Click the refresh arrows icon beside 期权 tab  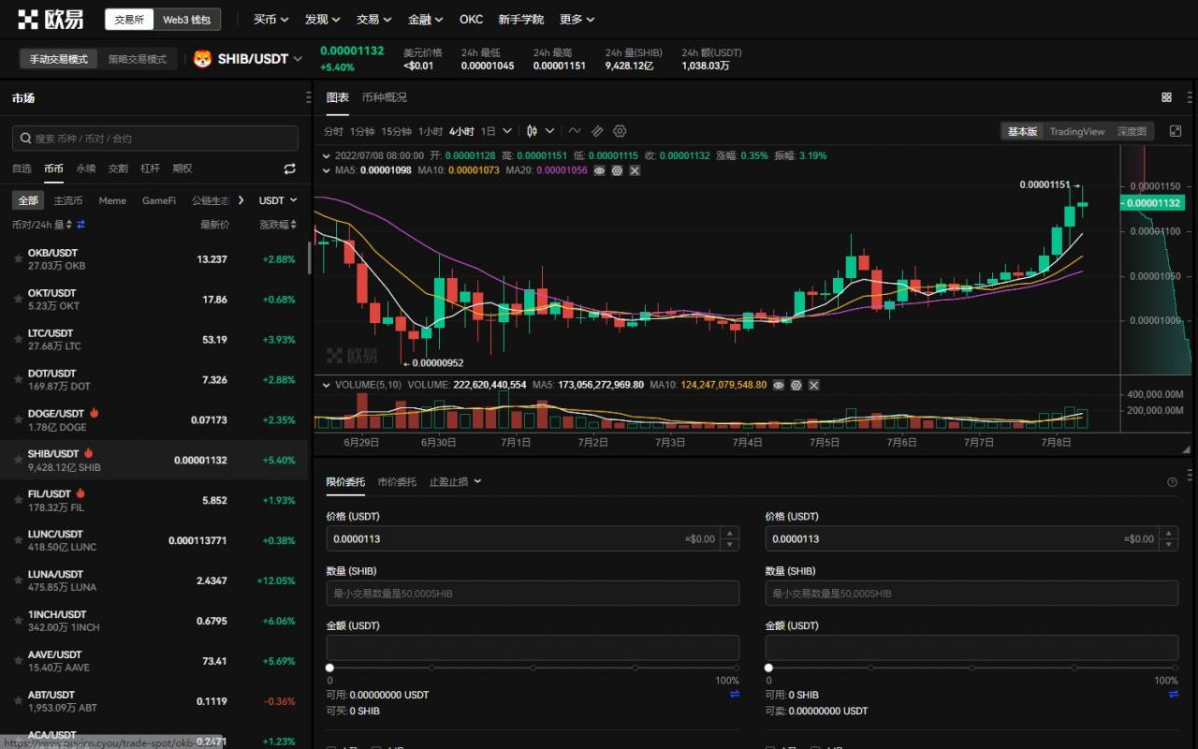click(x=290, y=169)
